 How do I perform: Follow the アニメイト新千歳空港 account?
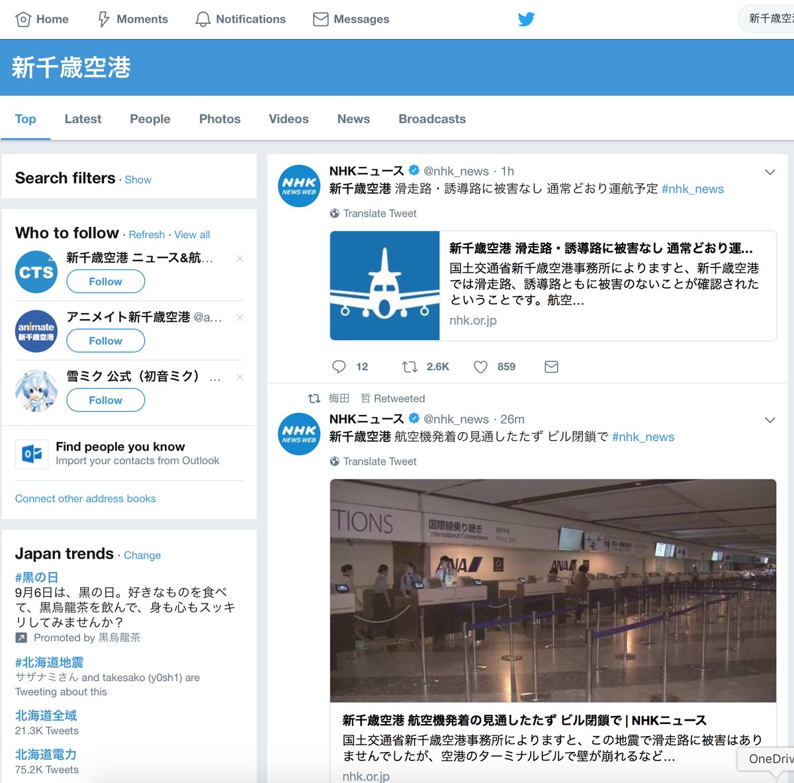click(105, 341)
